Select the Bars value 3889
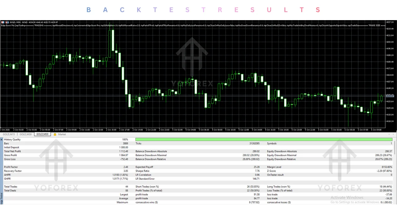The height and width of the screenshot is (223, 397). 125,144
